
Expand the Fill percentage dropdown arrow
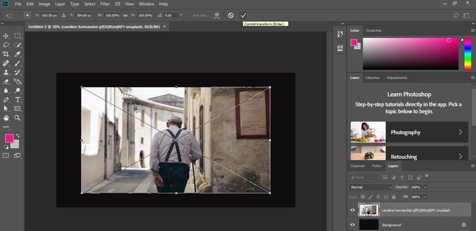coord(425,196)
